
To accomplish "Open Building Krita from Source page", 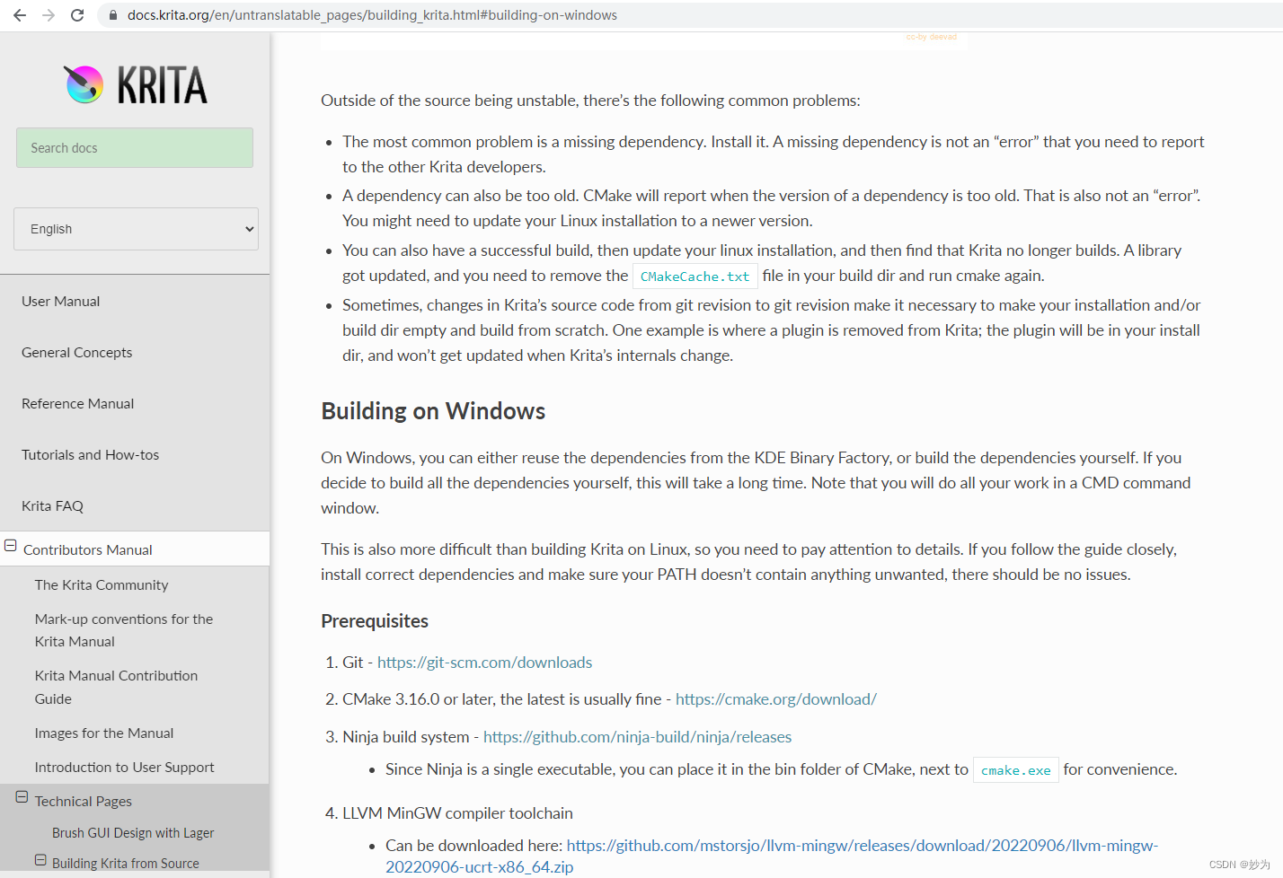I will 126,863.
